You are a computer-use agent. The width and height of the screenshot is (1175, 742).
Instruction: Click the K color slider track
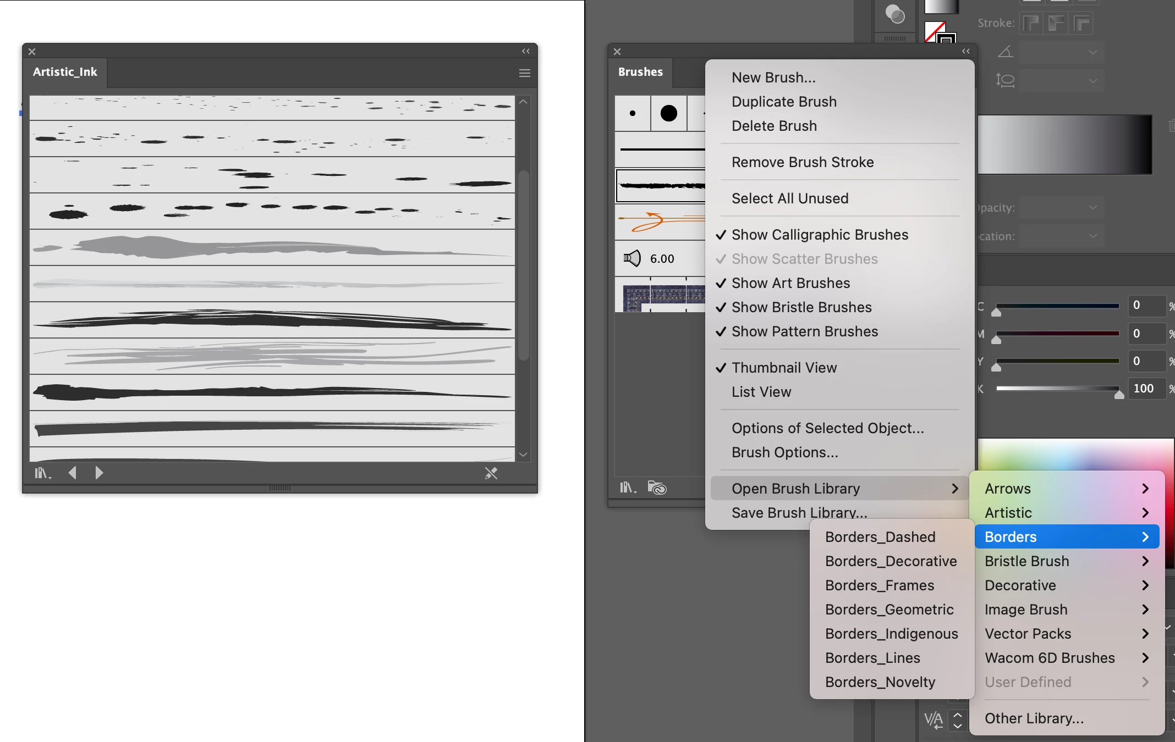(x=1056, y=389)
